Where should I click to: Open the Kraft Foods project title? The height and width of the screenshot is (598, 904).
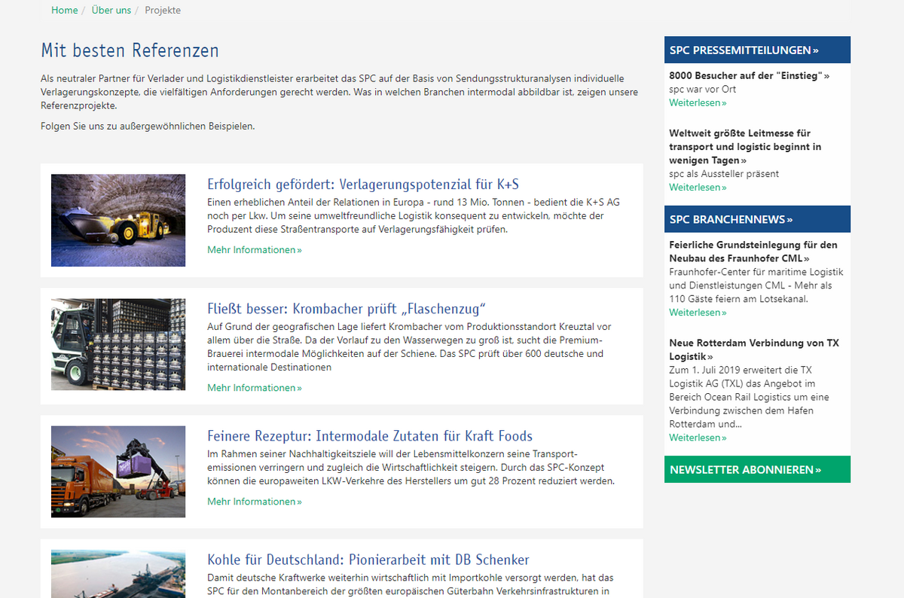[370, 436]
